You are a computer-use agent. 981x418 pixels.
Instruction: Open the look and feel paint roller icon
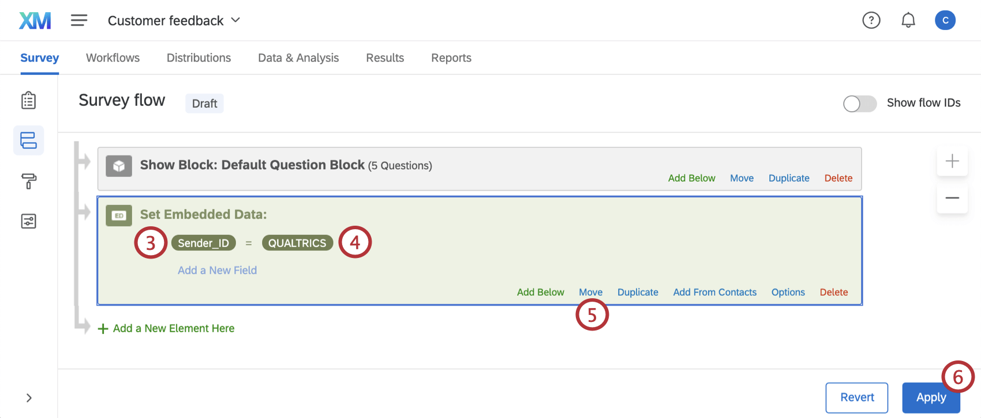[28, 181]
